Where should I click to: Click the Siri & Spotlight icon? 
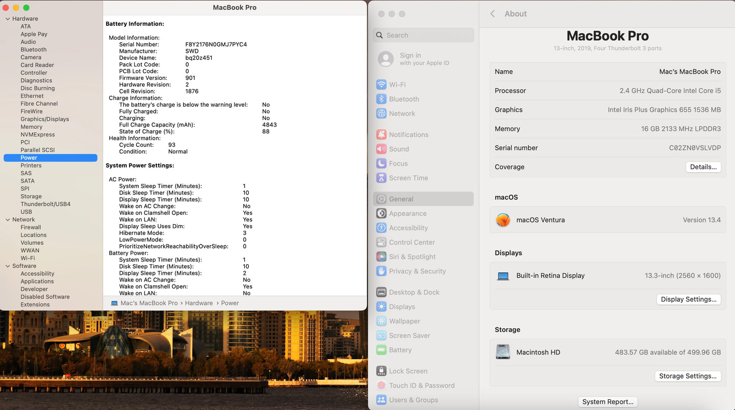point(381,257)
